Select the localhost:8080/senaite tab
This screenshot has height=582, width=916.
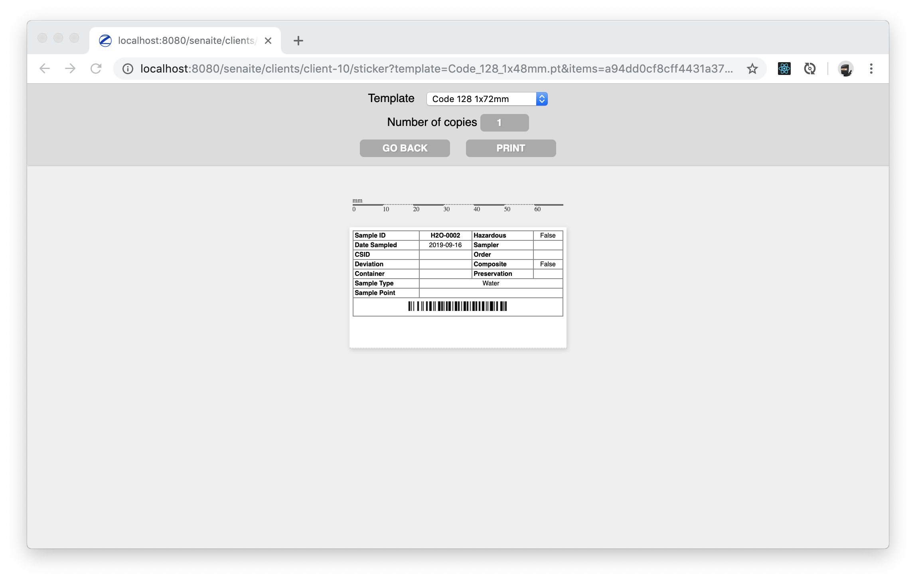point(186,41)
